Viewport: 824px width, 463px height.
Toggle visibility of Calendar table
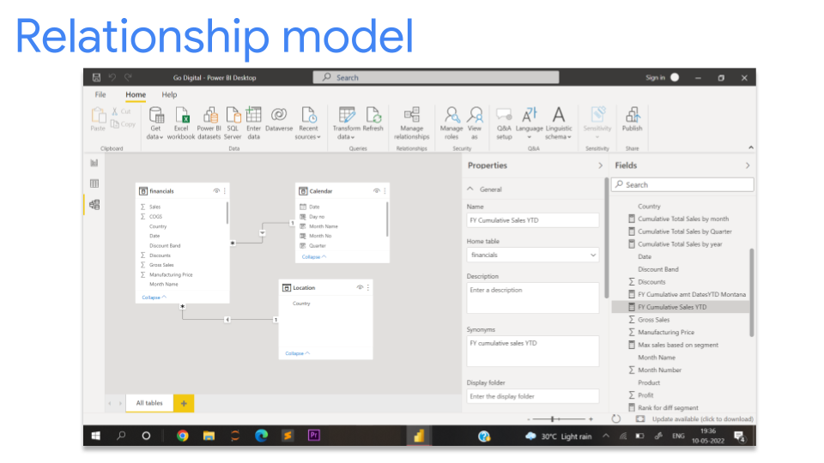[x=376, y=191]
